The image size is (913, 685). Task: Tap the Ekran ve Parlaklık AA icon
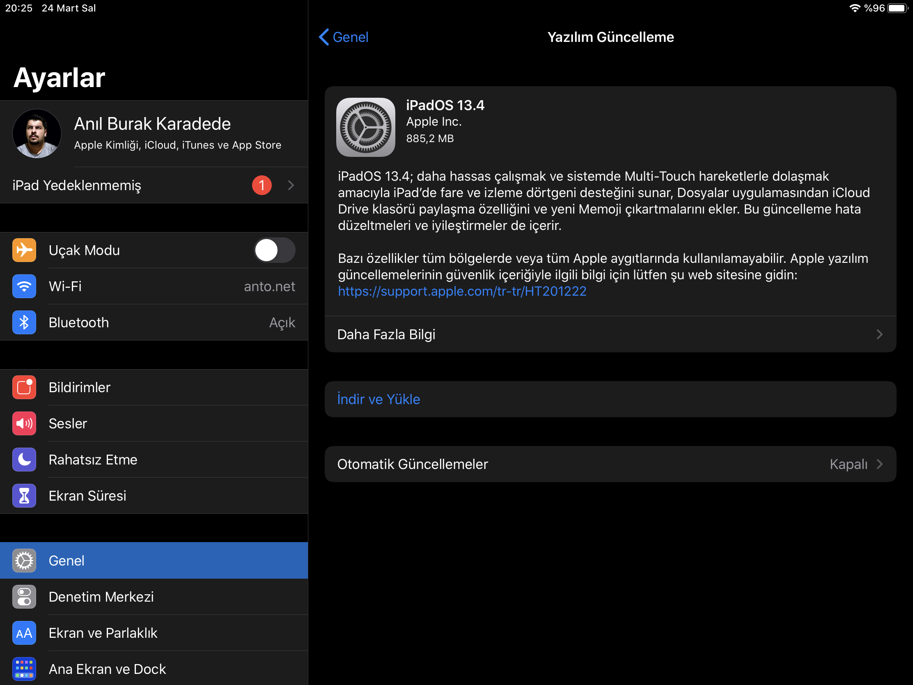click(24, 633)
